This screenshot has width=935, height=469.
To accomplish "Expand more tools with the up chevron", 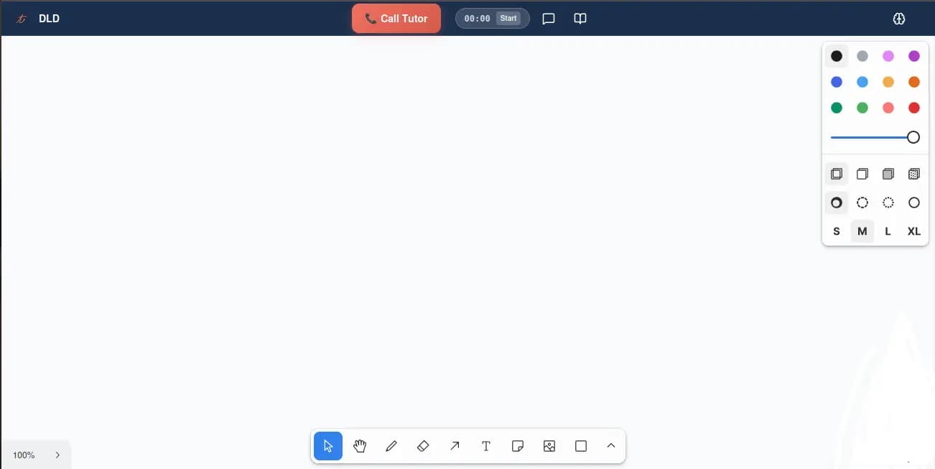I will [611, 446].
